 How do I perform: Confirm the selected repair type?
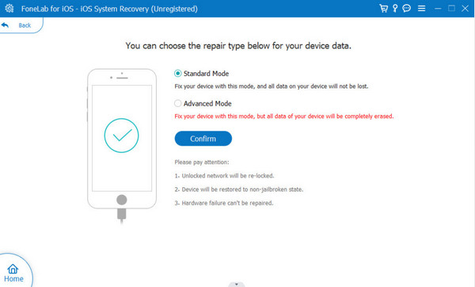(203, 139)
